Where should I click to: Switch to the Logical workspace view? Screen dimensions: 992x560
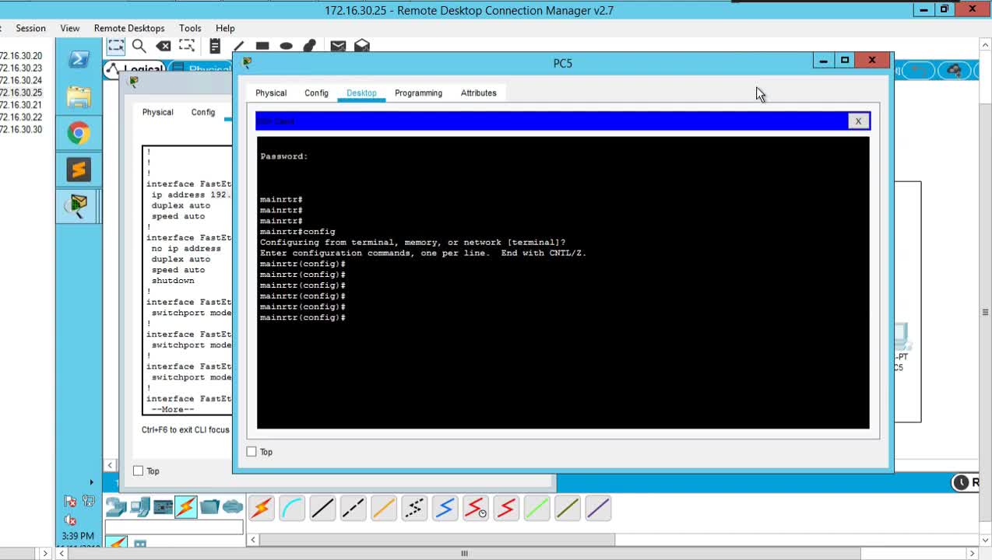coord(136,69)
